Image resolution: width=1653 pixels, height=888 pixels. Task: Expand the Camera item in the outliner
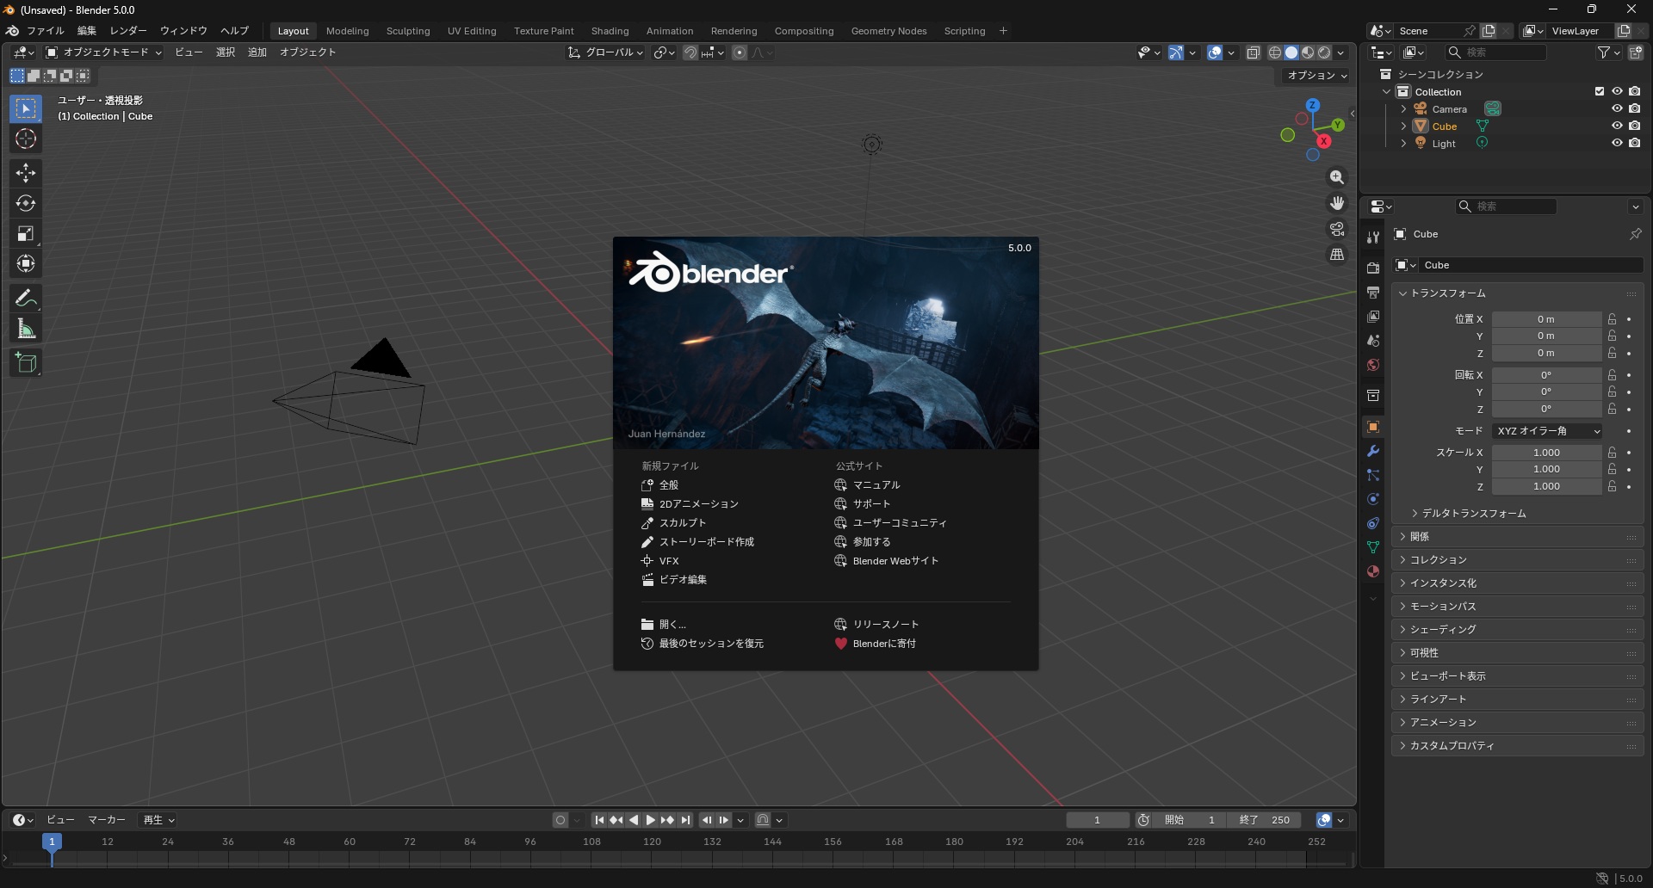click(1403, 108)
